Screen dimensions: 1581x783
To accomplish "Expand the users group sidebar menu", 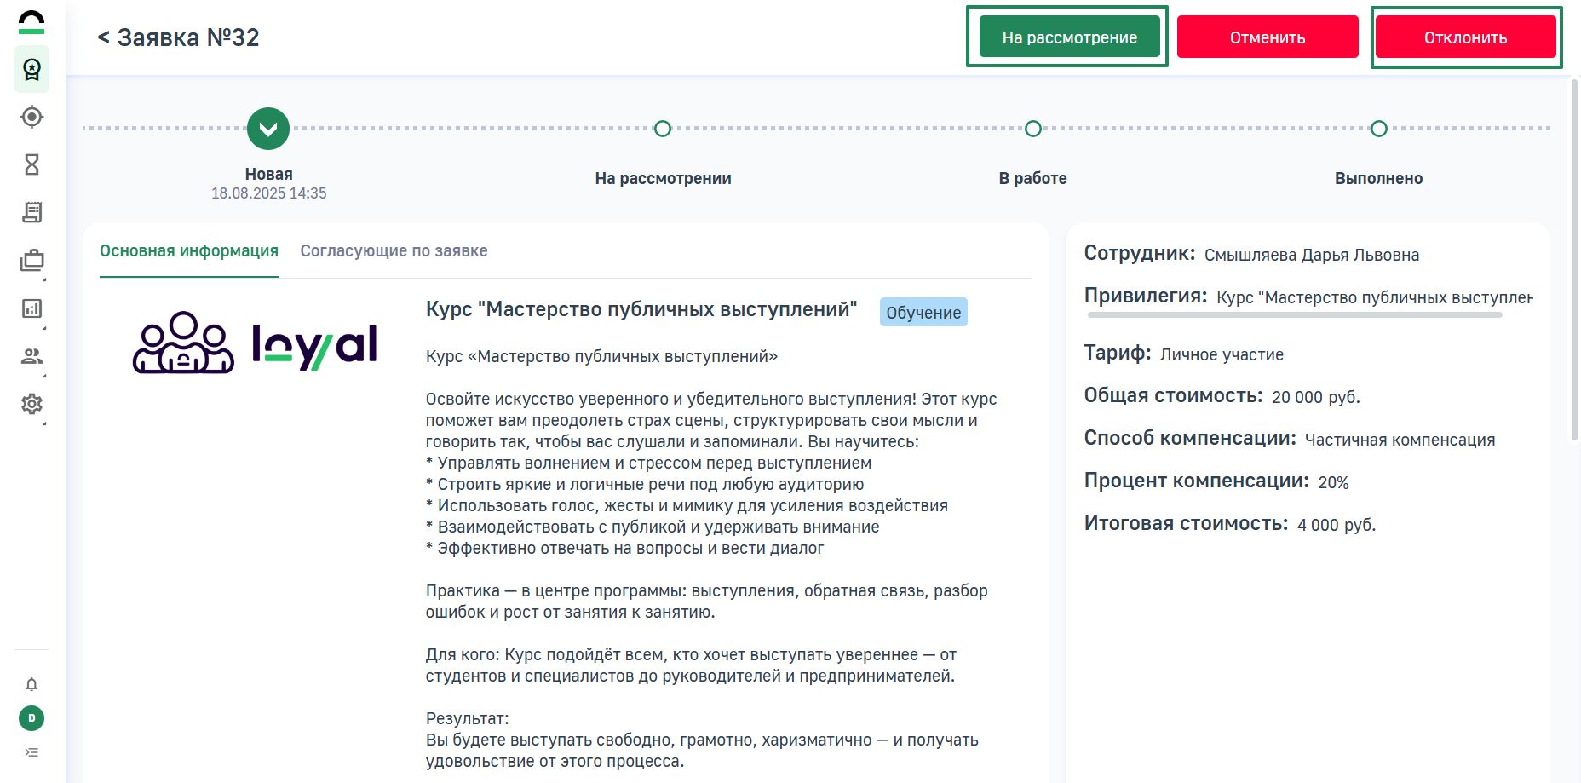I will [32, 356].
